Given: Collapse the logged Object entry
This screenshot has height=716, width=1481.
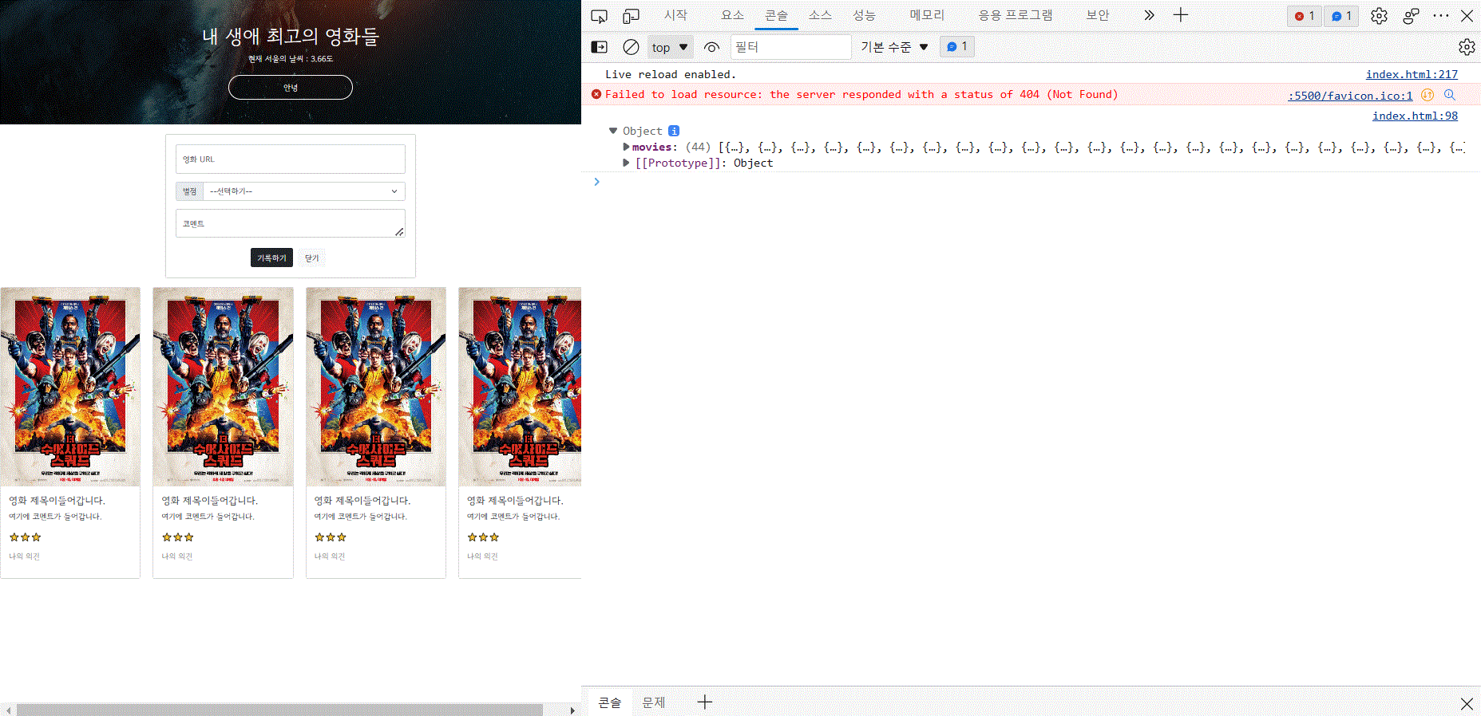Looking at the screenshot, I should (x=613, y=131).
